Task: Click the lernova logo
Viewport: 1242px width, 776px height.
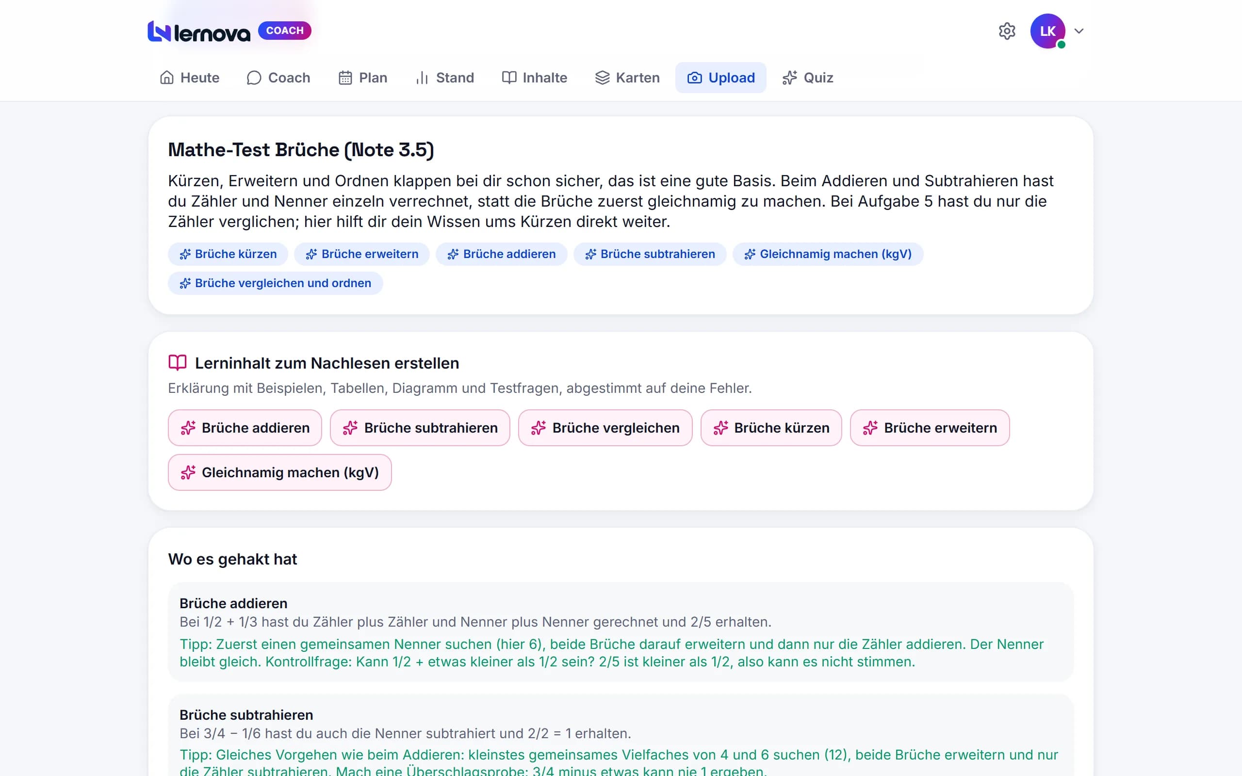Action: point(198,32)
